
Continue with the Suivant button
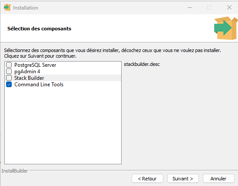[x=183, y=179]
